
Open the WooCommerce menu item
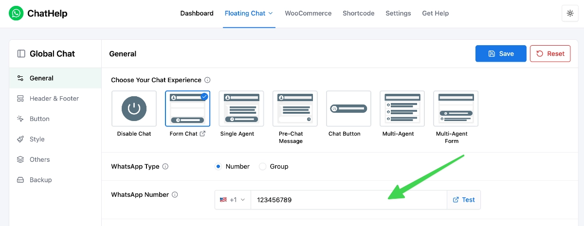pyautogui.click(x=308, y=14)
